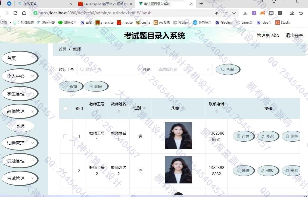This screenshot has height=197, width=308.
Task: Click 退出登录 to log out
Action: click(294, 36)
